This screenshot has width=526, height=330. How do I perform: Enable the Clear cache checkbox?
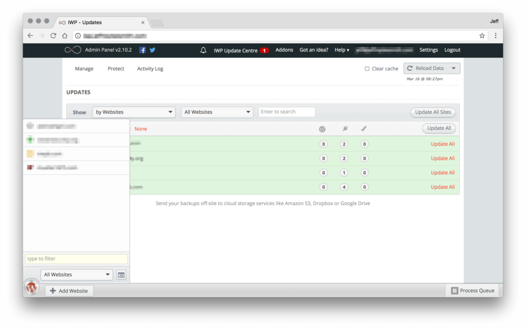[367, 69]
